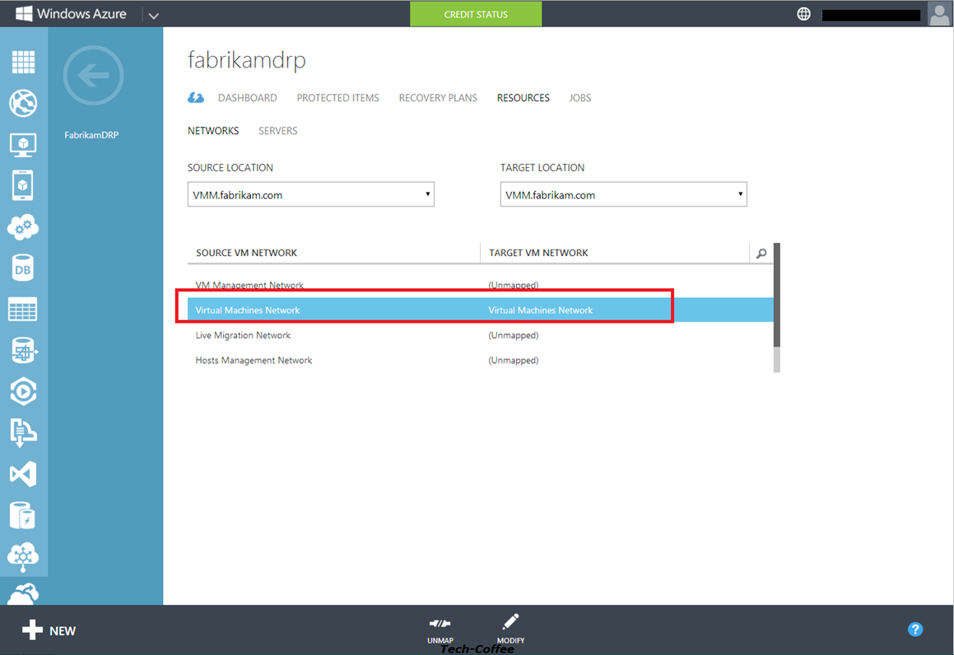The width and height of the screenshot is (954, 655).
Task: Click the quick start cloud icon beside DASHBOARD
Action: click(x=196, y=97)
